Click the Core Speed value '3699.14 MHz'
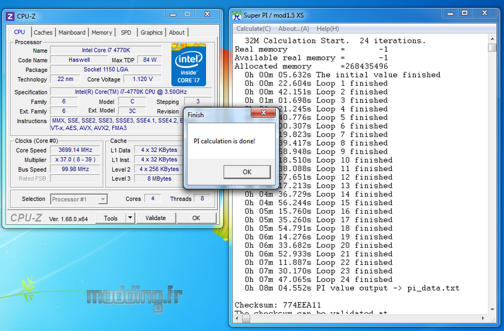The width and height of the screenshot is (504, 331). click(x=75, y=150)
